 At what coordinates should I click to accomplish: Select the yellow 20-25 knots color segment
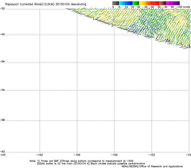(x=142, y=3)
